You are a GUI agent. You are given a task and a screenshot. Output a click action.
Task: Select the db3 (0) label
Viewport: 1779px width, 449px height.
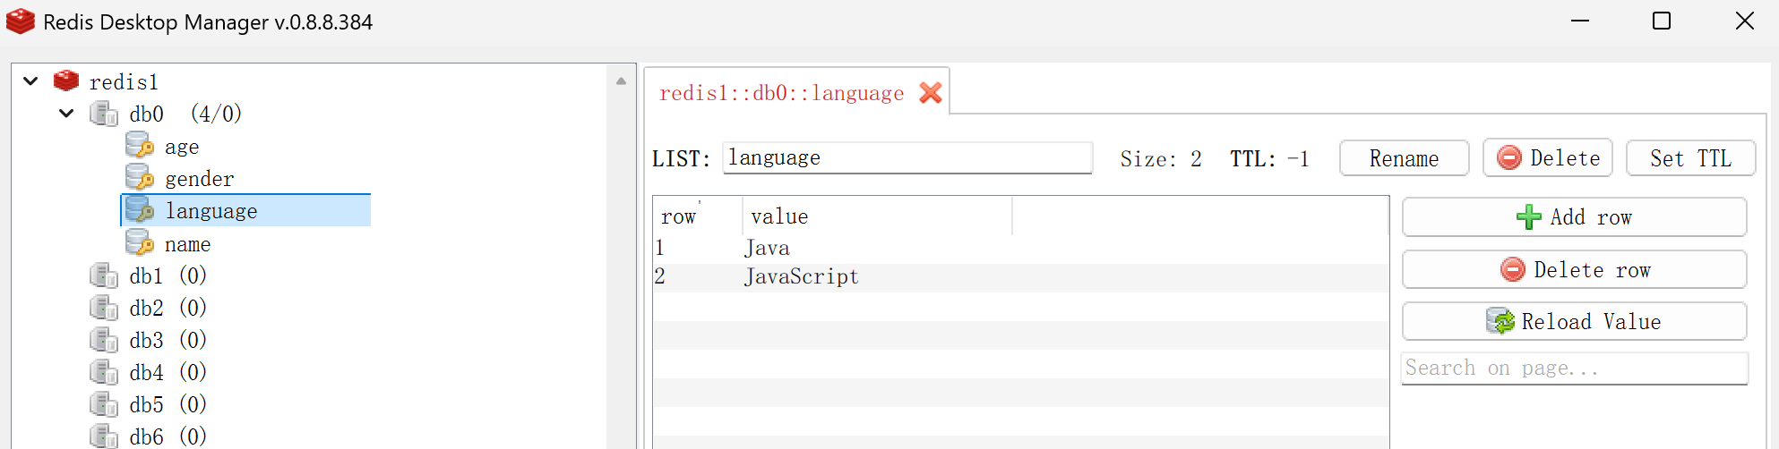[x=168, y=340]
